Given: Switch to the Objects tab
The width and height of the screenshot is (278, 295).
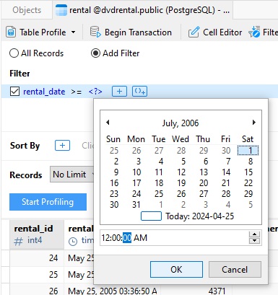Looking at the screenshot, I should [x=27, y=10].
